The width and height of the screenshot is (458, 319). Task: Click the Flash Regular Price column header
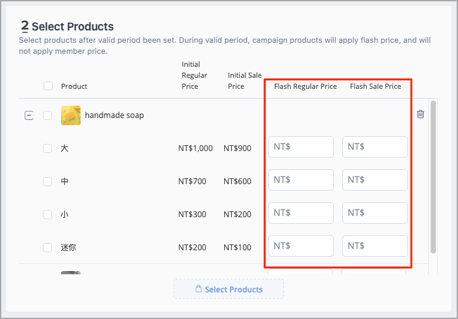pyautogui.click(x=305, y=86)
